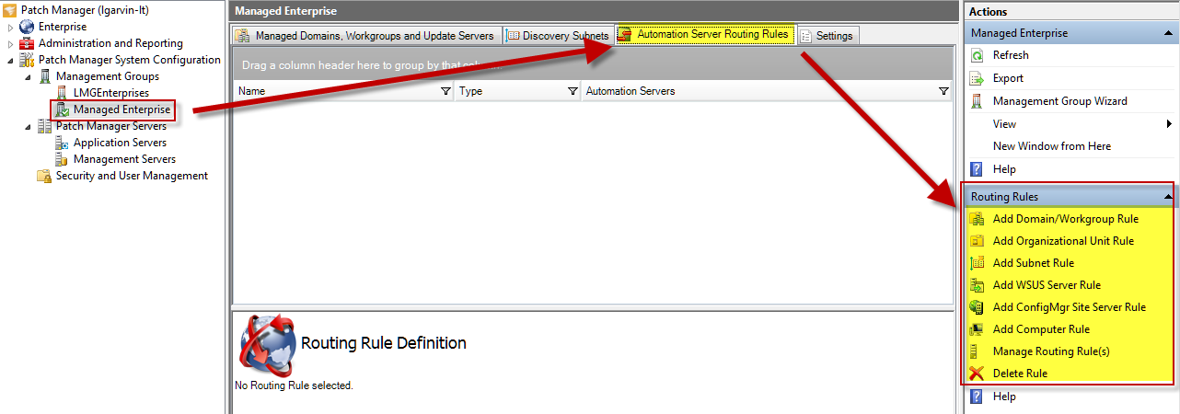Screen dimensions: 1180x414
Task: Open the View action menu item
Action: tap(1004, 124)
